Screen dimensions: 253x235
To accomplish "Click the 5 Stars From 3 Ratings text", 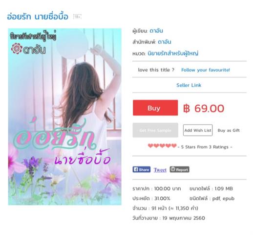I will pos(205,147).
